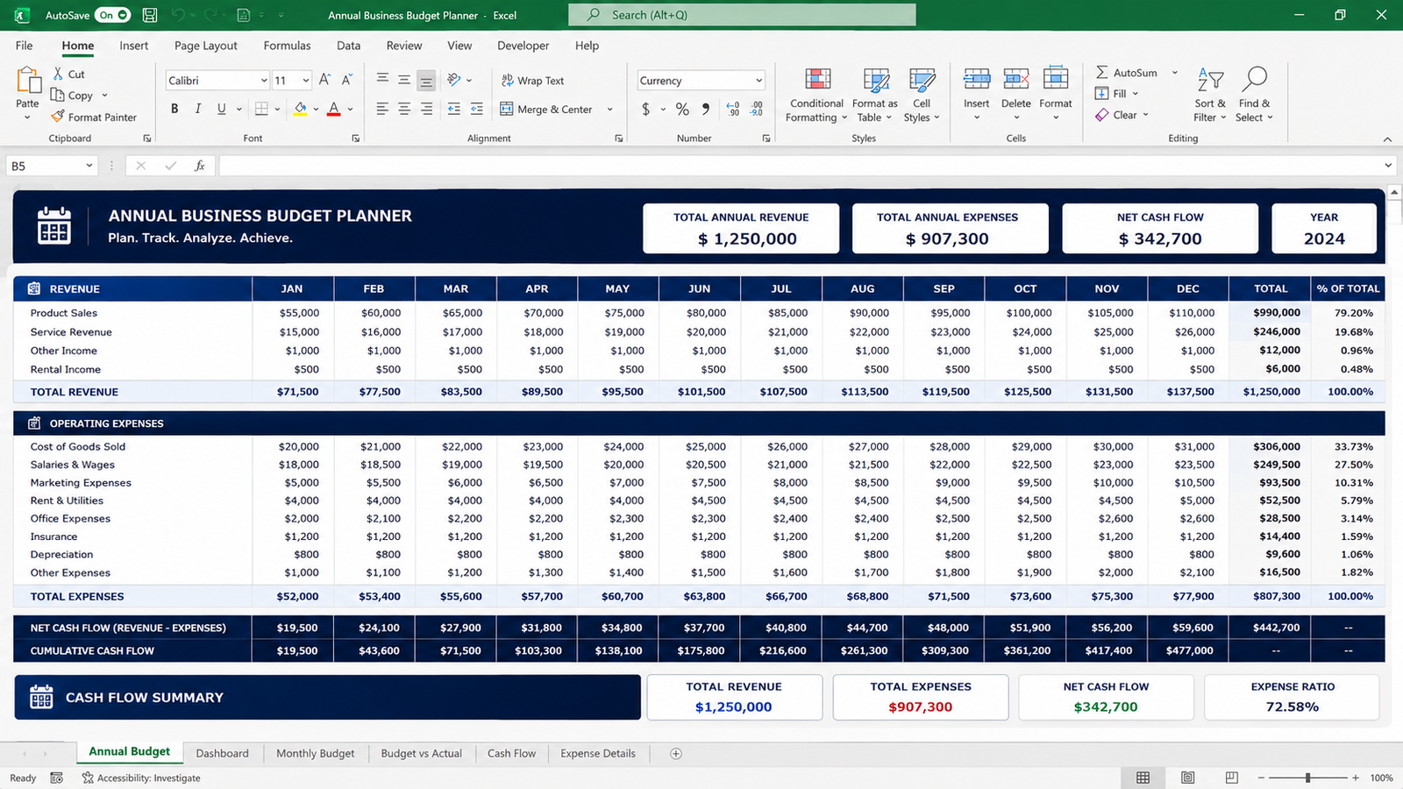Click the Merge & Center icon
The height and width of the screenshot is (789, 1403).
pos(507,109)
